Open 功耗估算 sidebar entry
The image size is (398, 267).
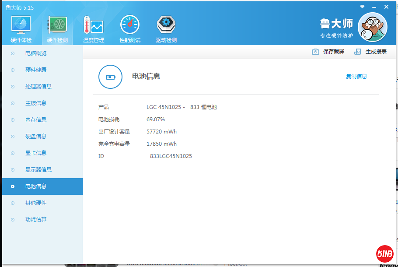point(36,220)
